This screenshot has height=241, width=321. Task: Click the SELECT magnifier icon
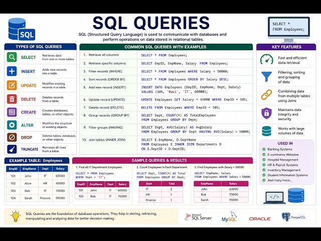pos(12,57)
